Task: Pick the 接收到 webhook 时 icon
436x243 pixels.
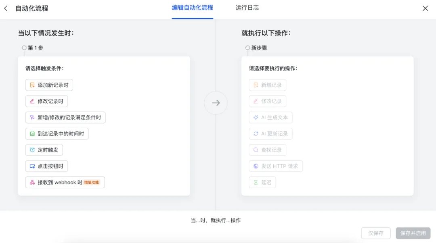Action: click(32, 183)
